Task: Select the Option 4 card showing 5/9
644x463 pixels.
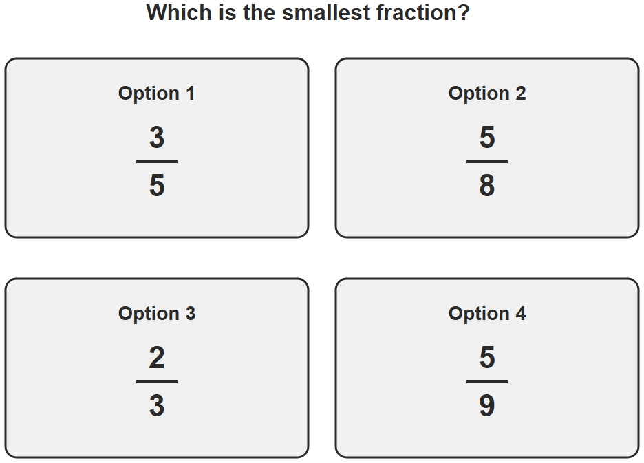Action: coord(486,368)
